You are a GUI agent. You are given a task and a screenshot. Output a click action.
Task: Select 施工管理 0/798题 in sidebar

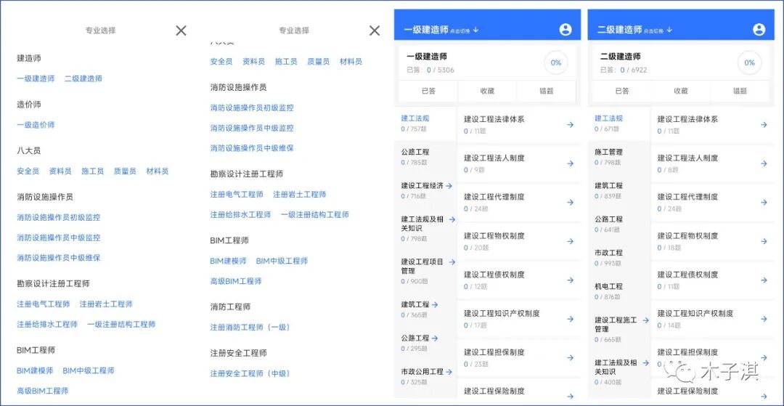click(x=619, y=157)
